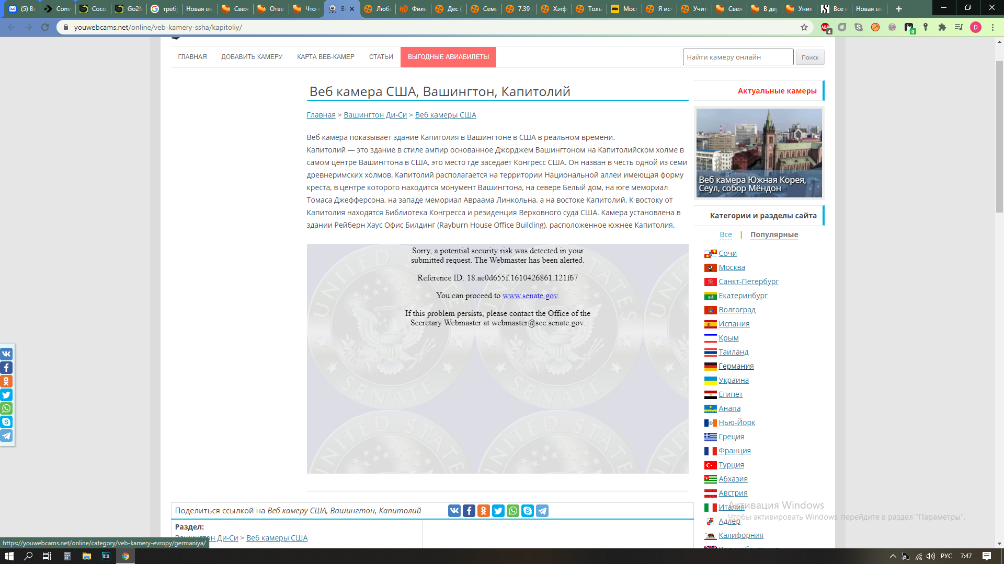Bookmark this page with the star icon
1004x564 pixels.
[804, 27]
